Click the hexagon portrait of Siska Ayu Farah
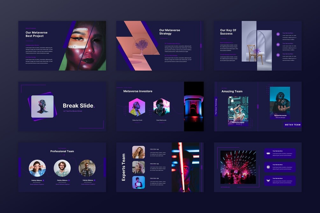This screenshot has width=320, height=213. [137, 107]
